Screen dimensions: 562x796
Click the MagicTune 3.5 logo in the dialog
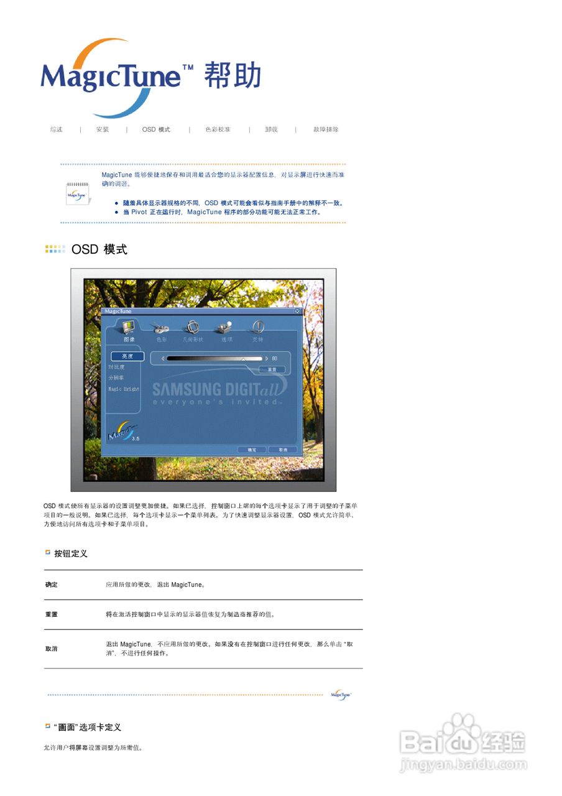coord(124,431)
